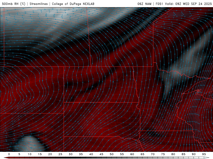Select the 30 label on the RH scale

71,154
